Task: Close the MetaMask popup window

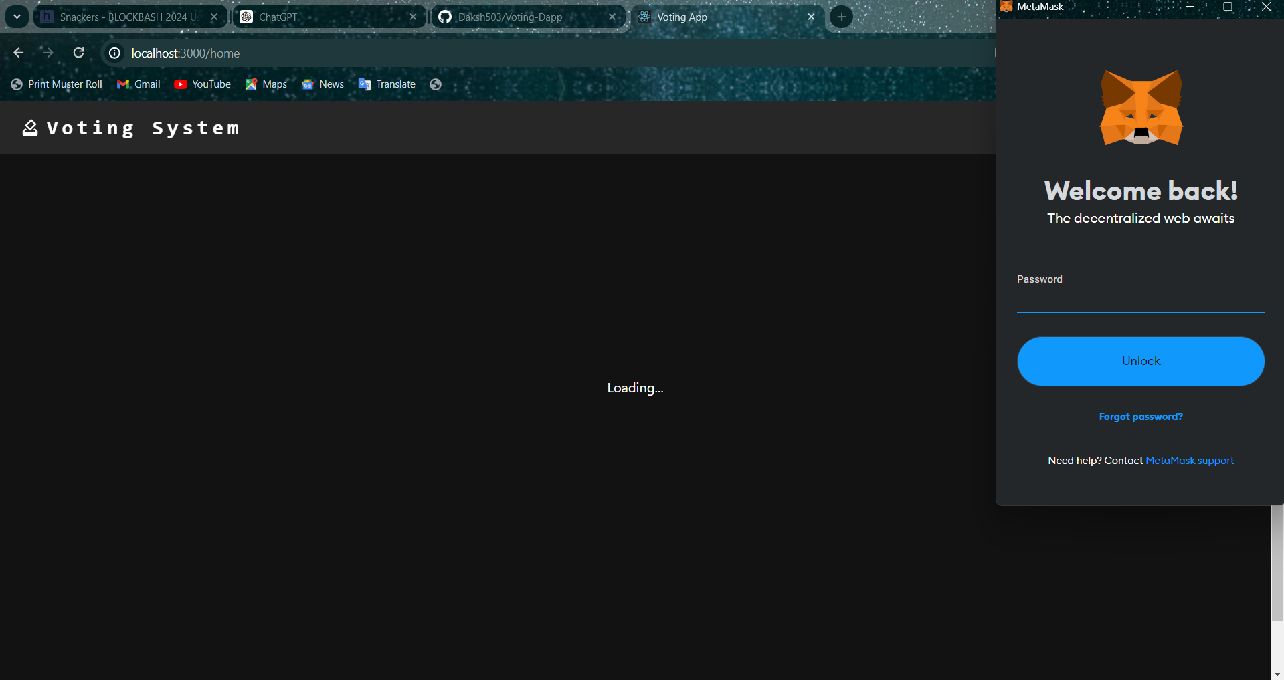Action: [1266, 7]
